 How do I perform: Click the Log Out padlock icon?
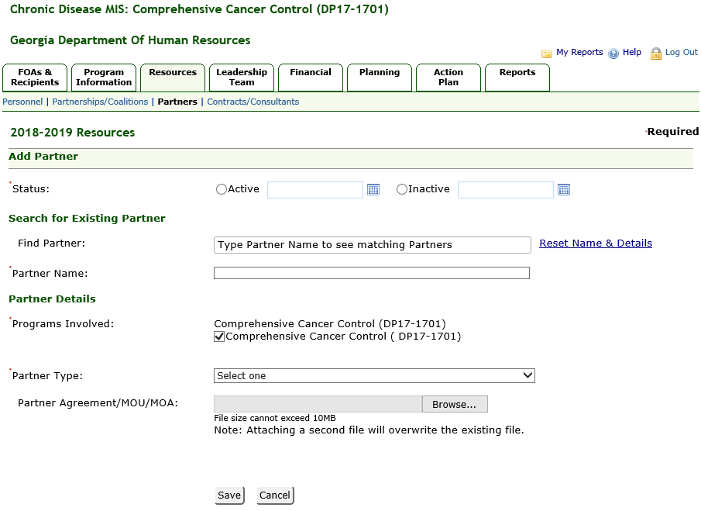656,54
